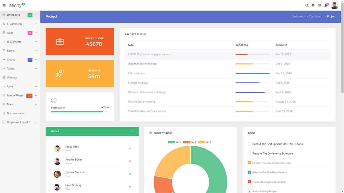Open the notifications bell
Image resolution: width=344 pixels, height=193 pixels.
tap(326, 5)
